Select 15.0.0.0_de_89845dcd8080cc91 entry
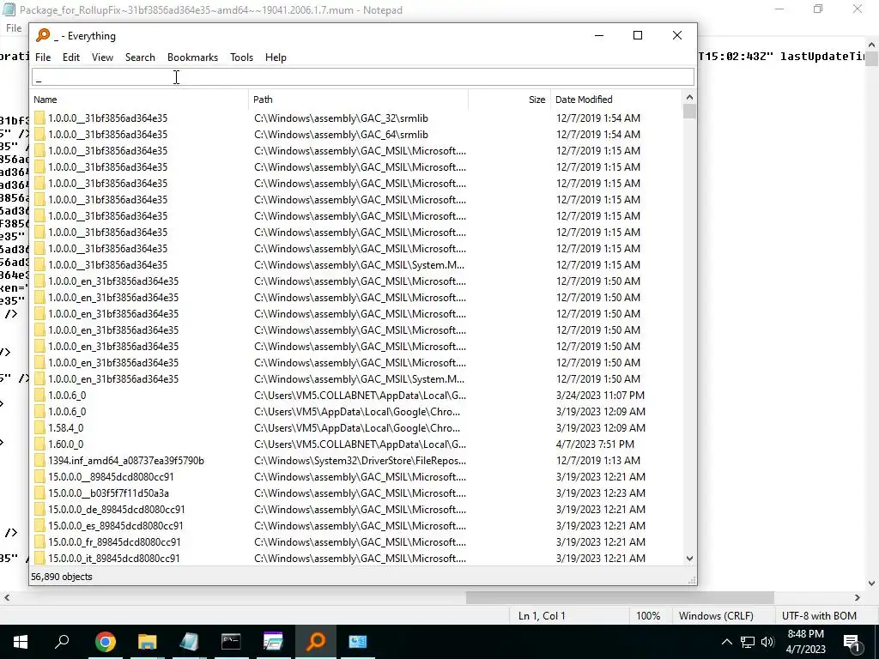 point(117,510)
